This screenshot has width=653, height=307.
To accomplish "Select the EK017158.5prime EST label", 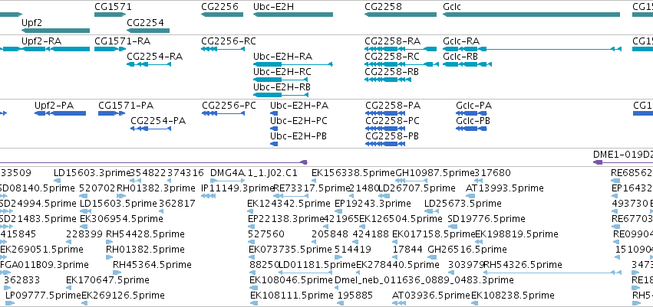I will 434,234.
